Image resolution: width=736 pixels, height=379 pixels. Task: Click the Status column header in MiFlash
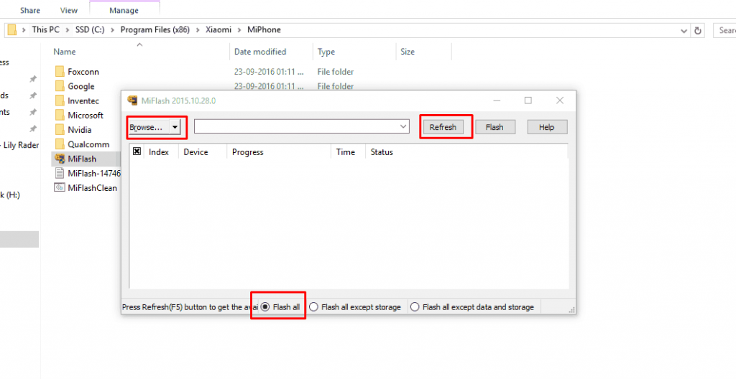click(382, 152)
